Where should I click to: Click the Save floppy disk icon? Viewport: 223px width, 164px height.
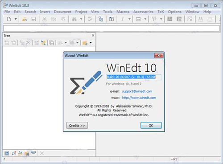coord(33,19)
